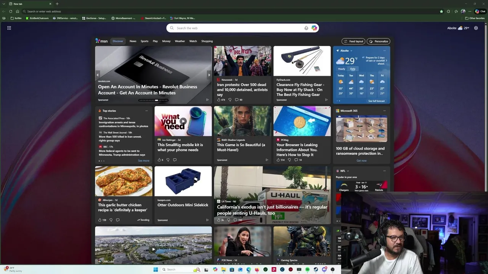The width and height of the screenshot is (488, 274).
Task: Expand the Aboite location dropdown in weather card
Action: (351, 51)
